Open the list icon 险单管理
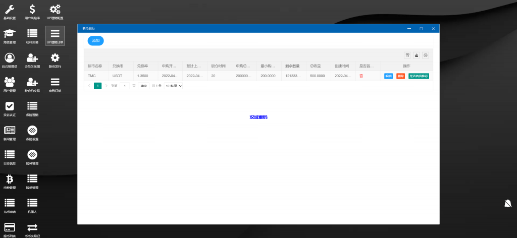This screenshot has width=517, height=238. (x=32, y=182)
